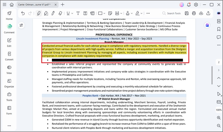Image resolution: width=223 pixels, height=132 pixels.
Task: Open the View panel
Action: click(x=9, y=70)
